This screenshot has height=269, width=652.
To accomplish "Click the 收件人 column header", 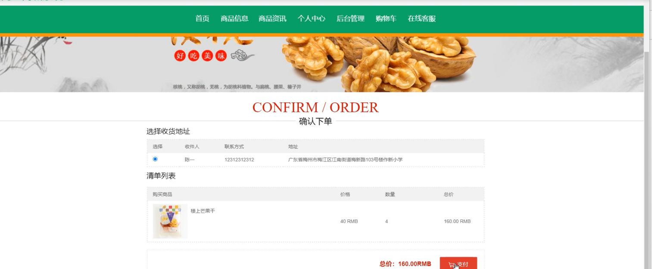I will point(192,147).
